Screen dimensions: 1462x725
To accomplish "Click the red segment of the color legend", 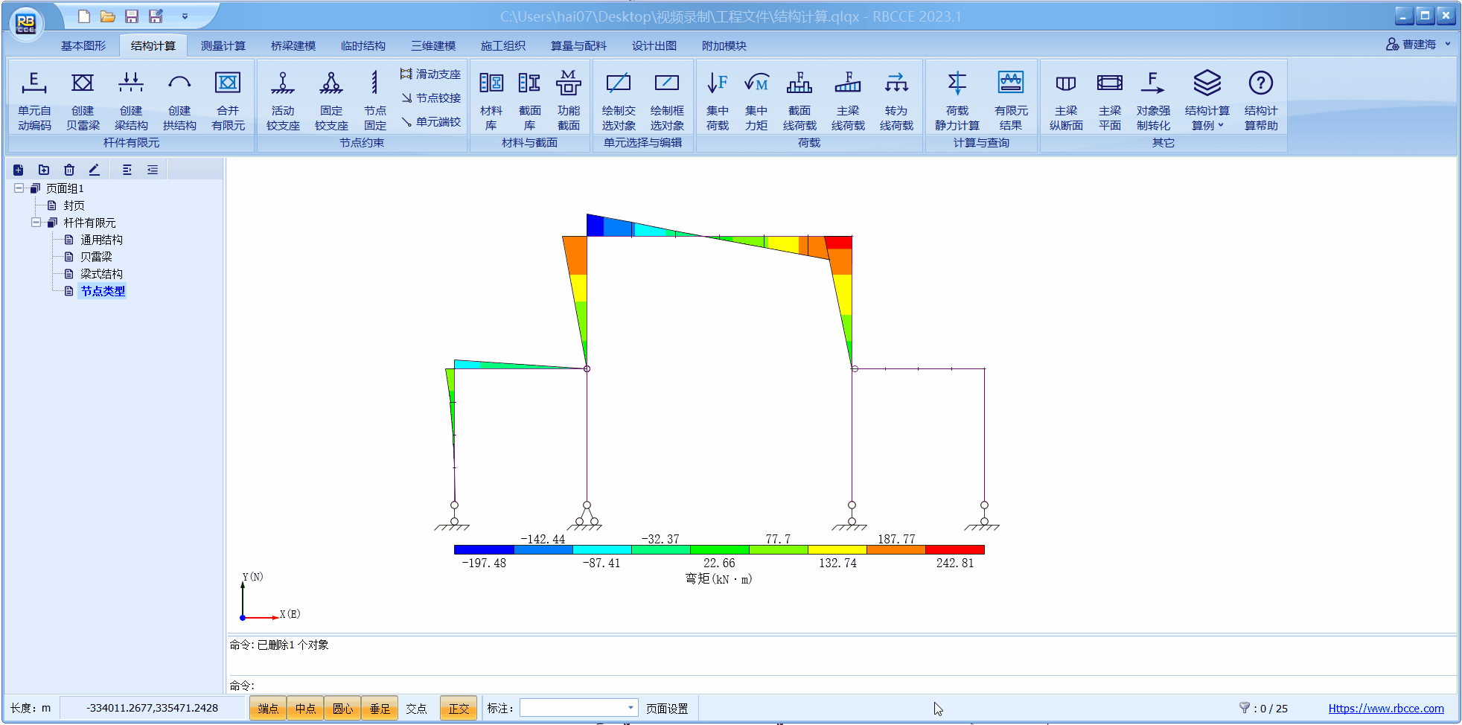I will 954,550.
